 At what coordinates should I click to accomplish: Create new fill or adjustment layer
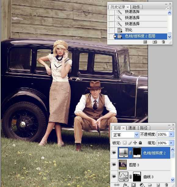[x=142, y=185]
